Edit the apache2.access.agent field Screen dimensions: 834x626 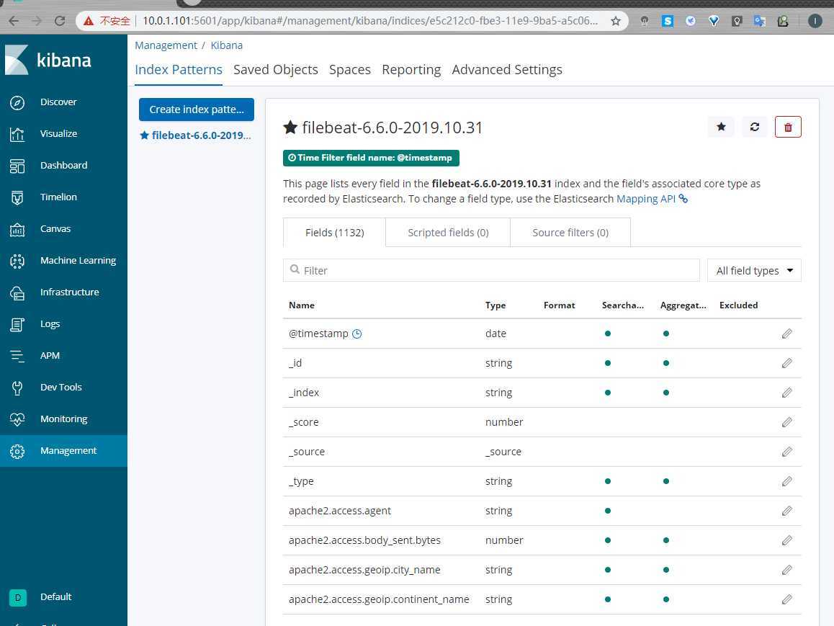point(787,511)
